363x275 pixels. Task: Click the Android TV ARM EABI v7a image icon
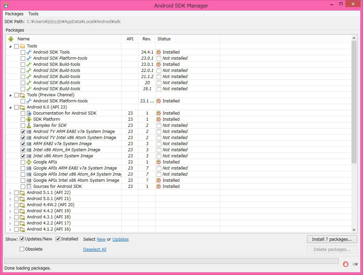pos(29,132)
